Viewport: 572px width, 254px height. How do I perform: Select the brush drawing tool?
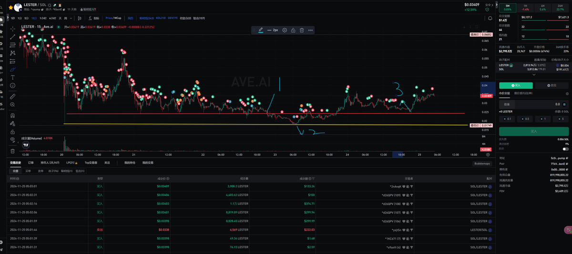[x=13, y=69]
